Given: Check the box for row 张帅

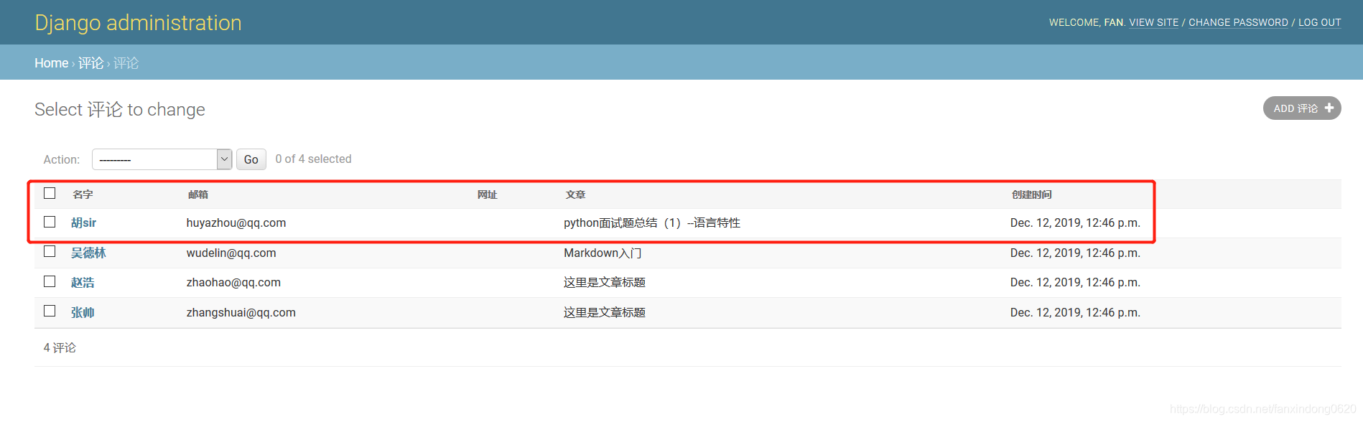Looking at the screenshot, I should click(50, 311).
